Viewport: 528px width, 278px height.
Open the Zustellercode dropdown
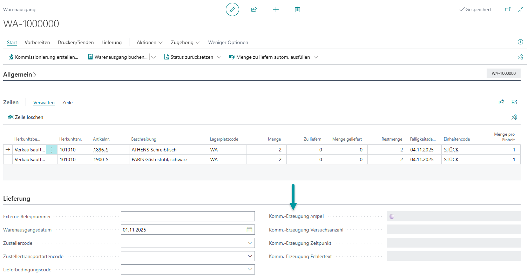pyautogui.click(x=250, y=243)
